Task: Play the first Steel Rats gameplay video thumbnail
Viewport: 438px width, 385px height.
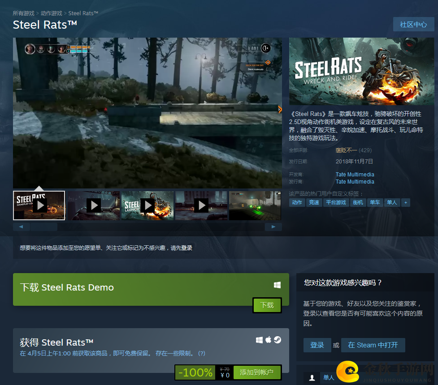Action: pyautogui.click(x=39, y=205)
